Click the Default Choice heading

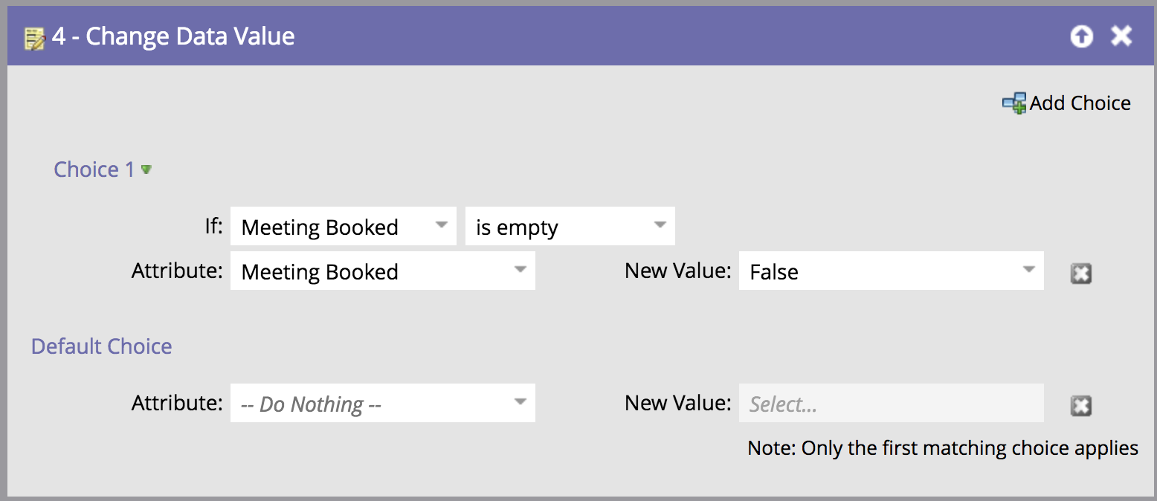[102, 346]
